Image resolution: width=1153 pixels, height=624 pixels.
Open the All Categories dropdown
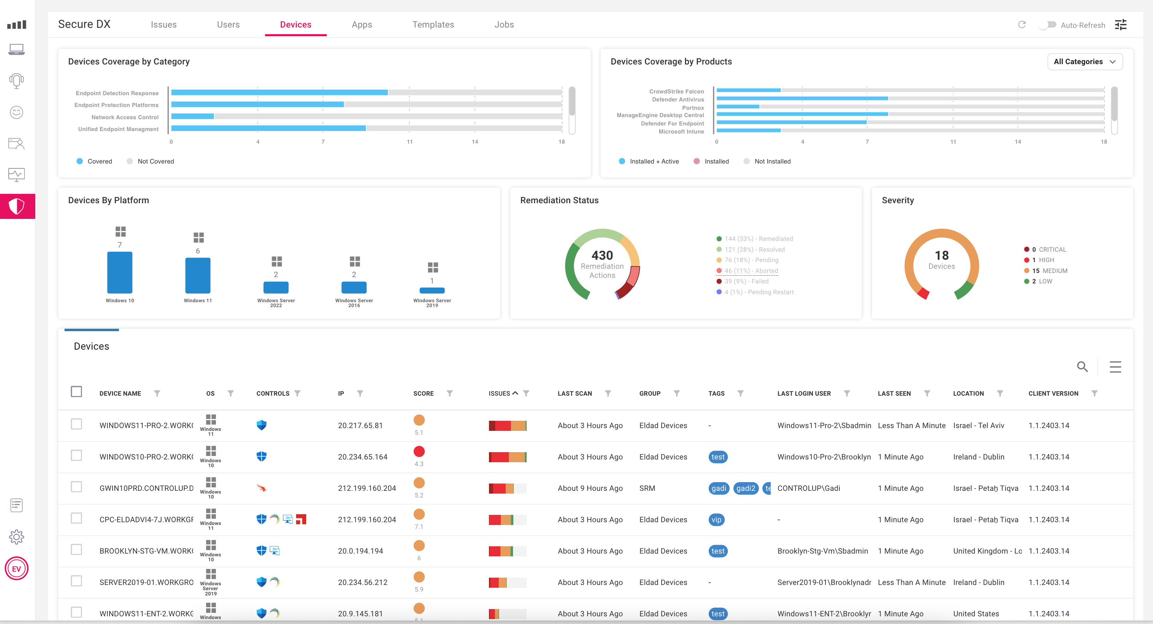coord(1085,62)
